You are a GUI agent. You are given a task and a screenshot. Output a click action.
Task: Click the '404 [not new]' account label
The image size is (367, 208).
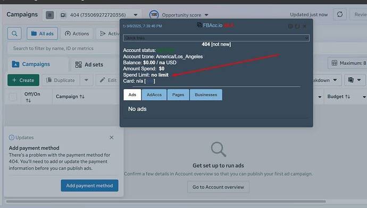(x=216, y=44)
